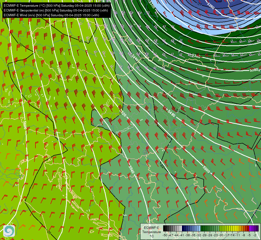
Task: Click the 5560 geopotential contour label
Action: click(59, 69)
